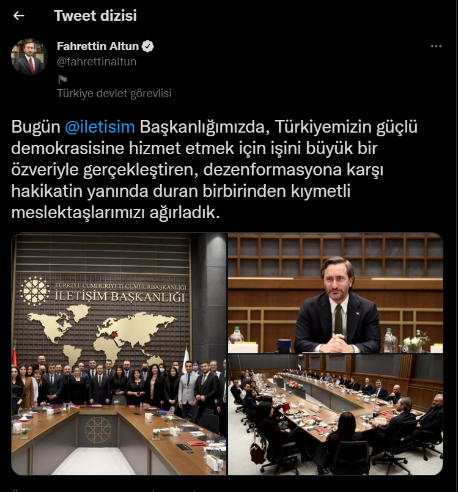
Task: Click the Türkiye devlet görevlisi label
Action: [114, 94]
